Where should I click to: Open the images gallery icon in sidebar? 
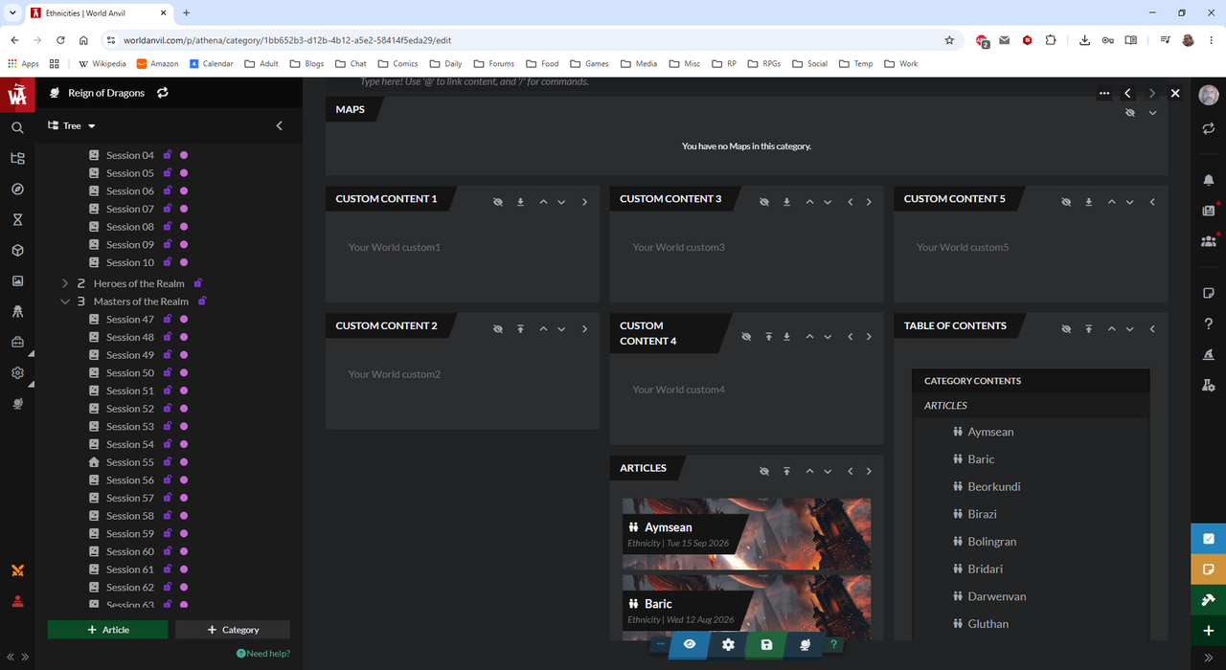pyautogui.click(x=17, y=281)
